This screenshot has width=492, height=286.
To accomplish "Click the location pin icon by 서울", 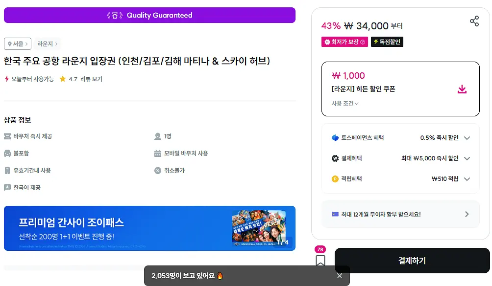I will 10,44.
